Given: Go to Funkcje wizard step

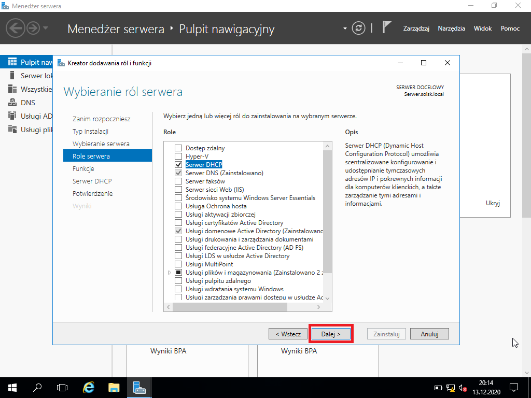Looking at the screenshot, I should coord(83,168).
